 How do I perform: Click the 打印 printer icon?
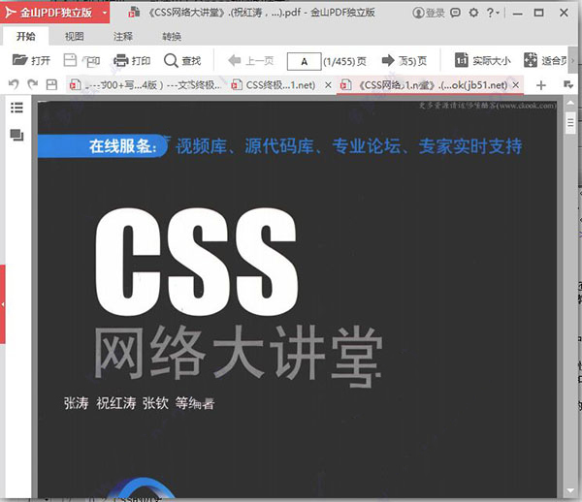click(x=120, y=60)
